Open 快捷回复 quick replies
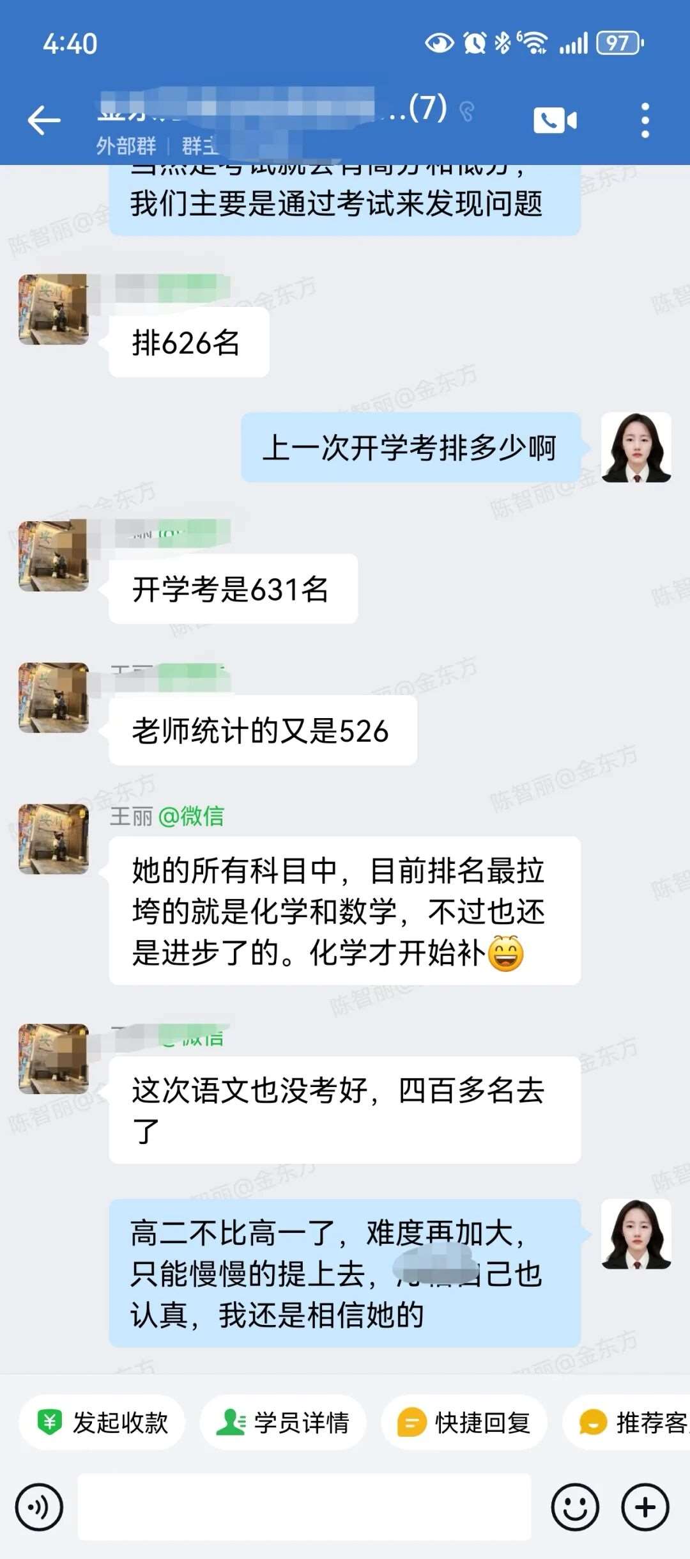This screenshot has height=1559, width=690. pos(464,1423)
